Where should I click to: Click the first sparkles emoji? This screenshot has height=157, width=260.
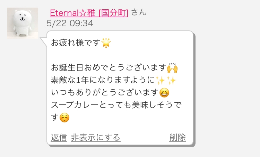161,81
